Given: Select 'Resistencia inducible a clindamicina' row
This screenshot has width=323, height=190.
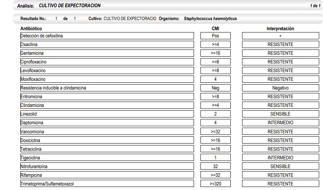Looking at the screenshot, I should coord(107,88).
